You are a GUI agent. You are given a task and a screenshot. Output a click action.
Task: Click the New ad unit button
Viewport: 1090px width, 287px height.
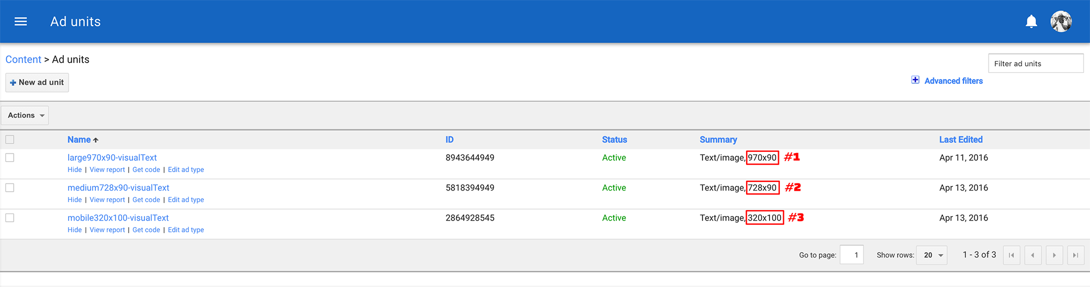(x=37, y=82)
